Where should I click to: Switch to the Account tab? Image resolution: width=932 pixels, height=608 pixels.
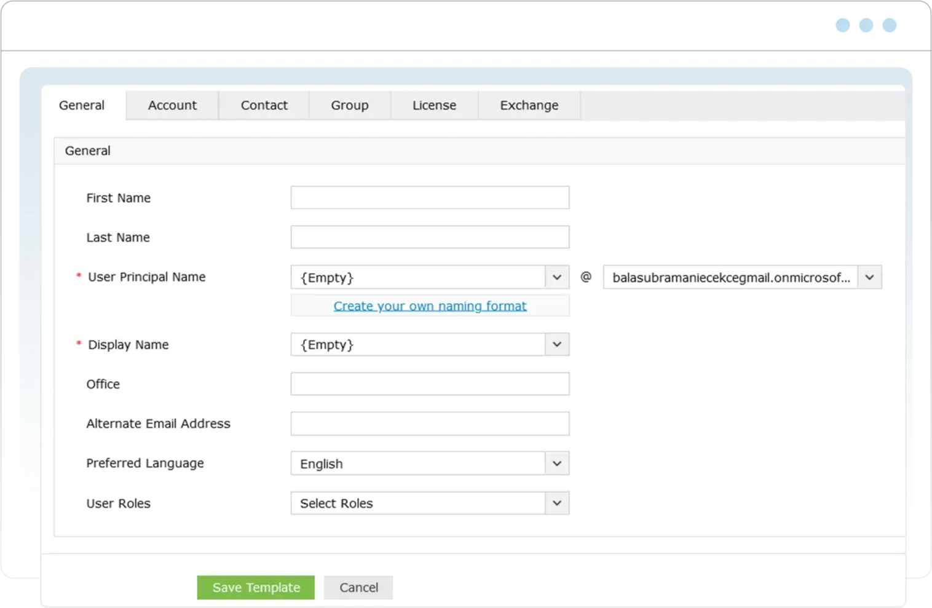click(x=172, y=105)
